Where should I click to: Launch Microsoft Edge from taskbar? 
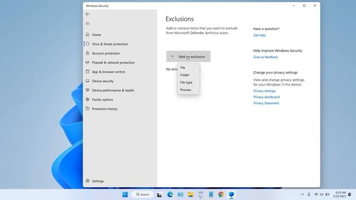(x=170, y=194)
